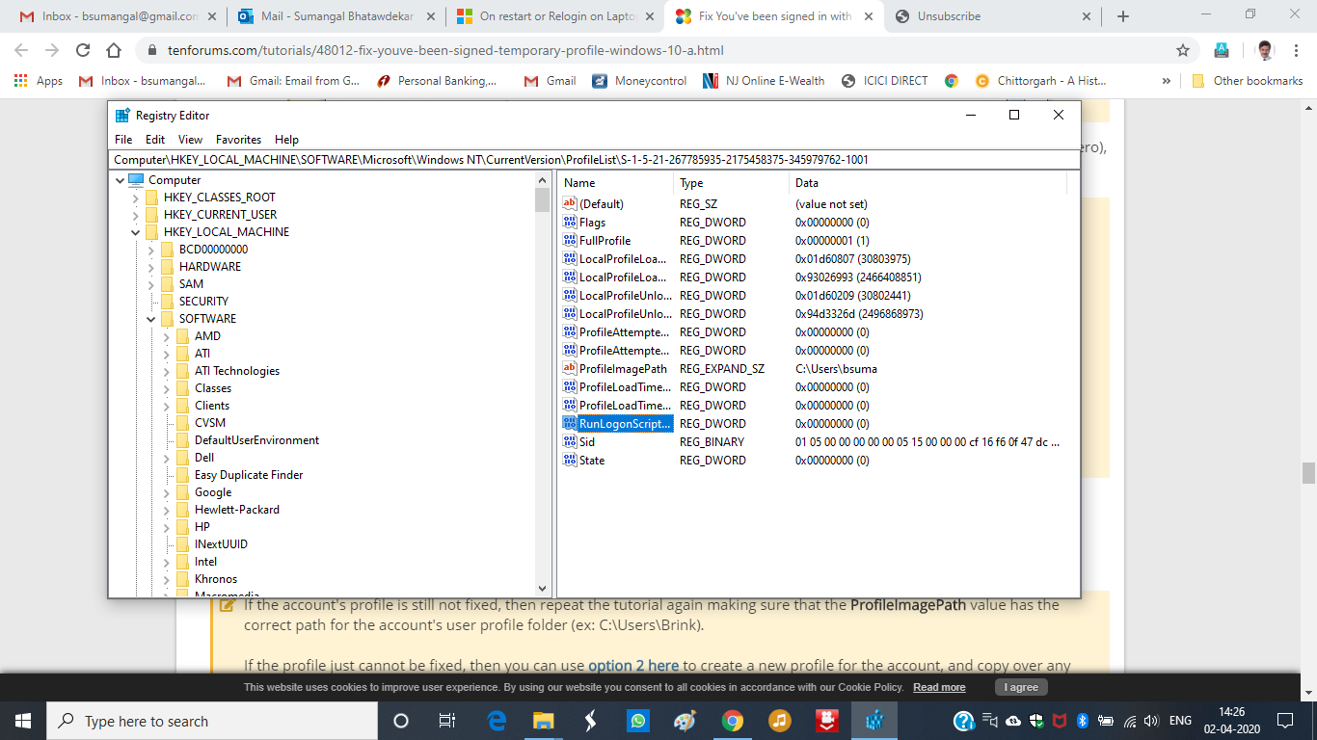Open File Explorer from the taskbar
Screen dimensions: 1317x740
pos(544,721)
